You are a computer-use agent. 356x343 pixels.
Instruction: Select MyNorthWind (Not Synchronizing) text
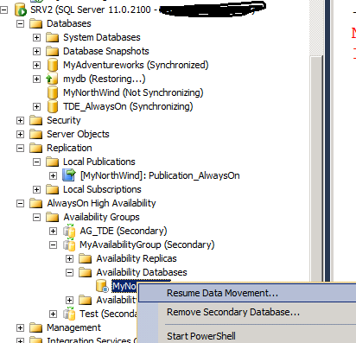point(133,92)
